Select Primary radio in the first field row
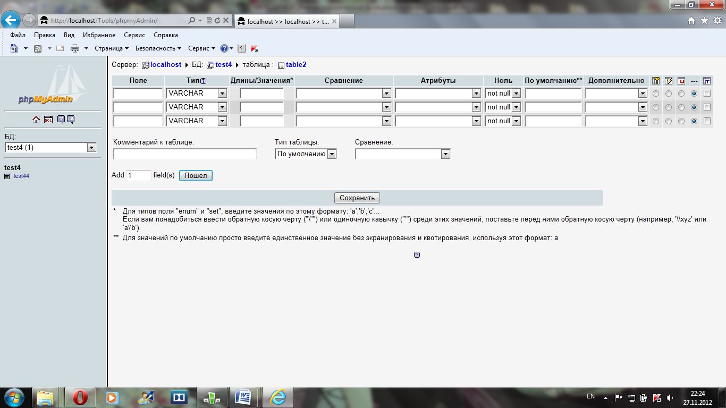Image resolution: width=726 pixels, height=408 pixels. tap(656, 93)
